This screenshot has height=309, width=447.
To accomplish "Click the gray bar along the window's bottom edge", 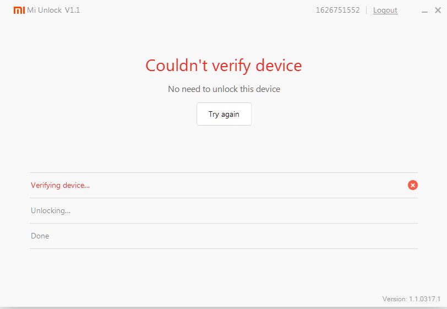I will (x=223, y=307).
